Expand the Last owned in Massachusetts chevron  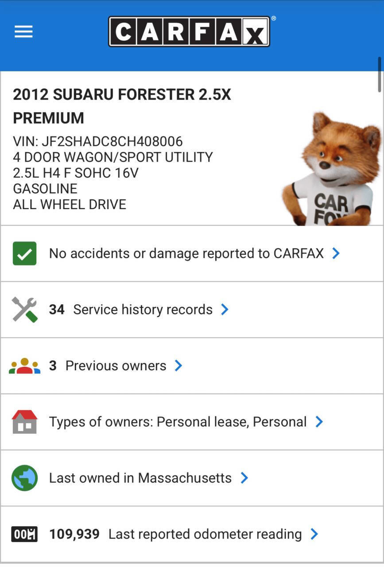point(244,478)
